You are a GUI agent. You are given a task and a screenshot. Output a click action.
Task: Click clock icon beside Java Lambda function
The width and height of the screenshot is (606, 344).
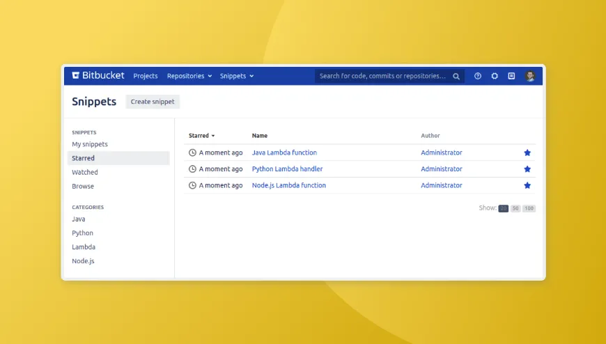point(193,153)
